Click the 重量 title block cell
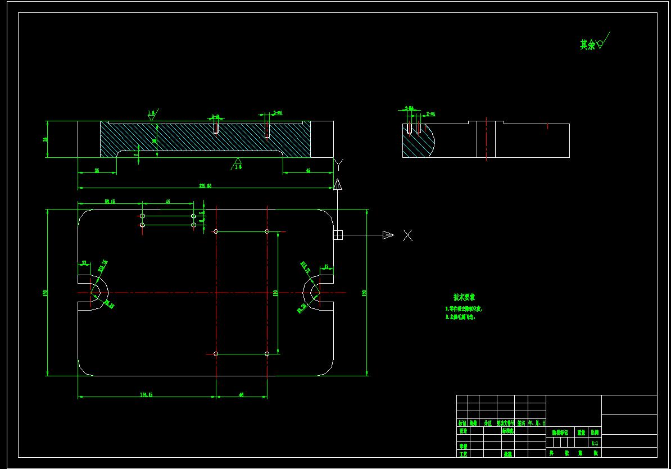Image resolution: width=671 pixels, height=469 pixels. (x=581, y=432)
